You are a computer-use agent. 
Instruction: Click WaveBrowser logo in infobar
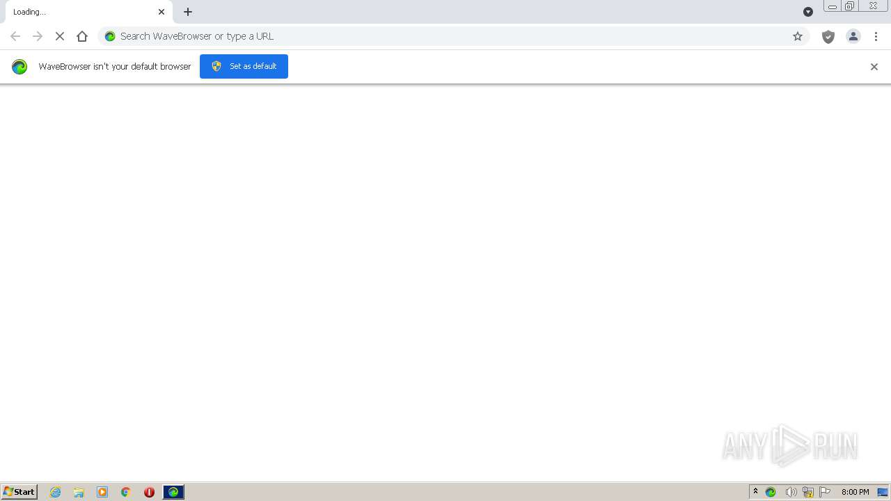click(x=19, y=67)
